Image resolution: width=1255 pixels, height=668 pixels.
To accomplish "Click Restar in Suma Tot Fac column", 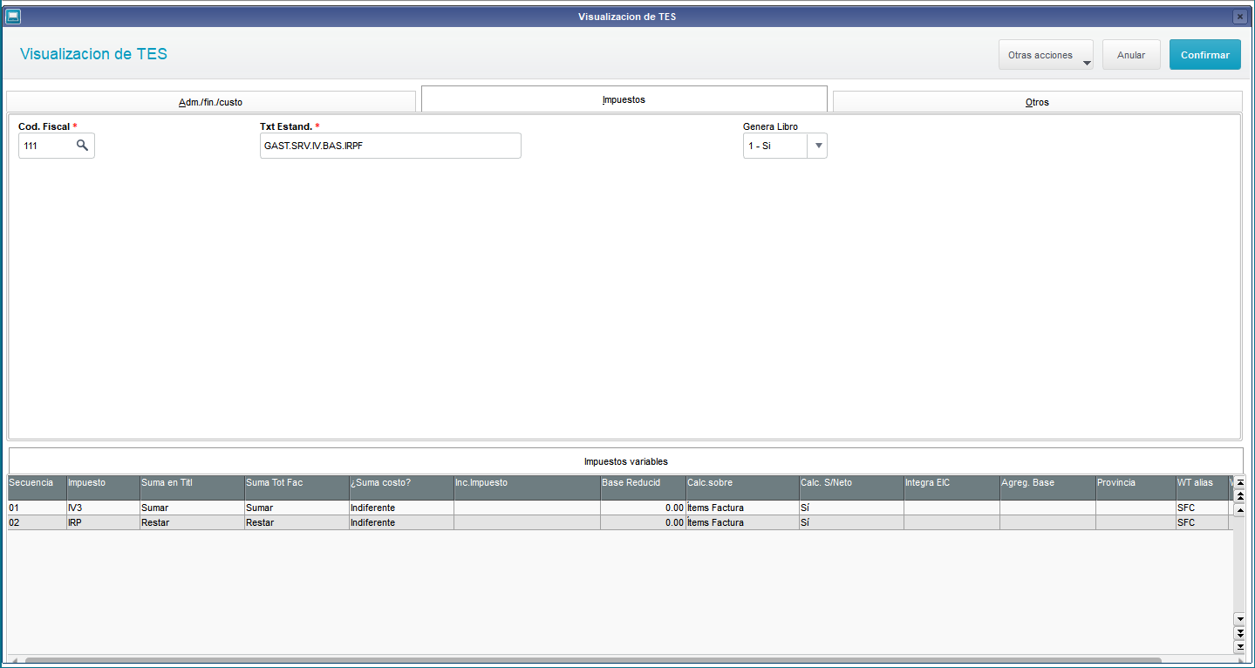I will coord(297,522).
